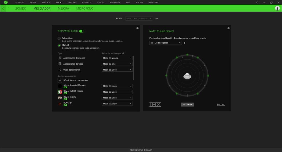Screen dimensions: 282x152
Task: Go forward with the right arrow
Action: click(x=9, y=8)
